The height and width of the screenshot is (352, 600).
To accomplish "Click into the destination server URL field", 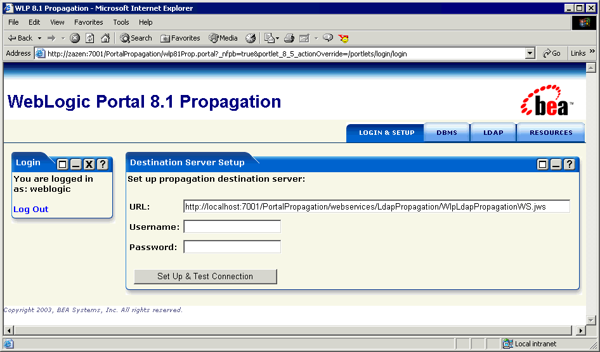I will pos(377,206).
